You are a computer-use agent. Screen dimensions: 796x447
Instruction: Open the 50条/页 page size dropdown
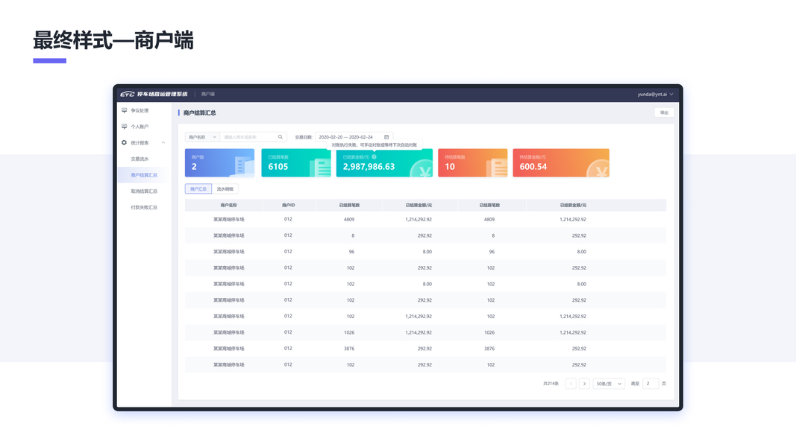(609, 384)
